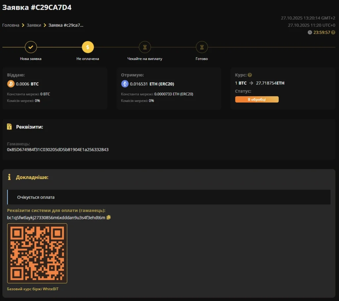Click the Гаманець label above the wallet address
This screenshot has height=301, width=339.
click(19, 144)
